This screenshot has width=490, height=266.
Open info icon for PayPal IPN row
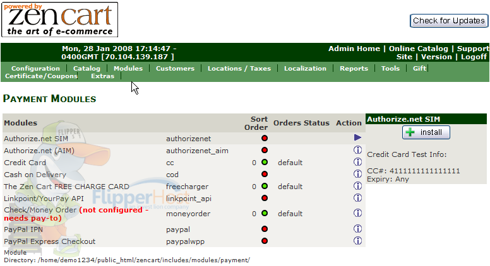pos(357,229)
